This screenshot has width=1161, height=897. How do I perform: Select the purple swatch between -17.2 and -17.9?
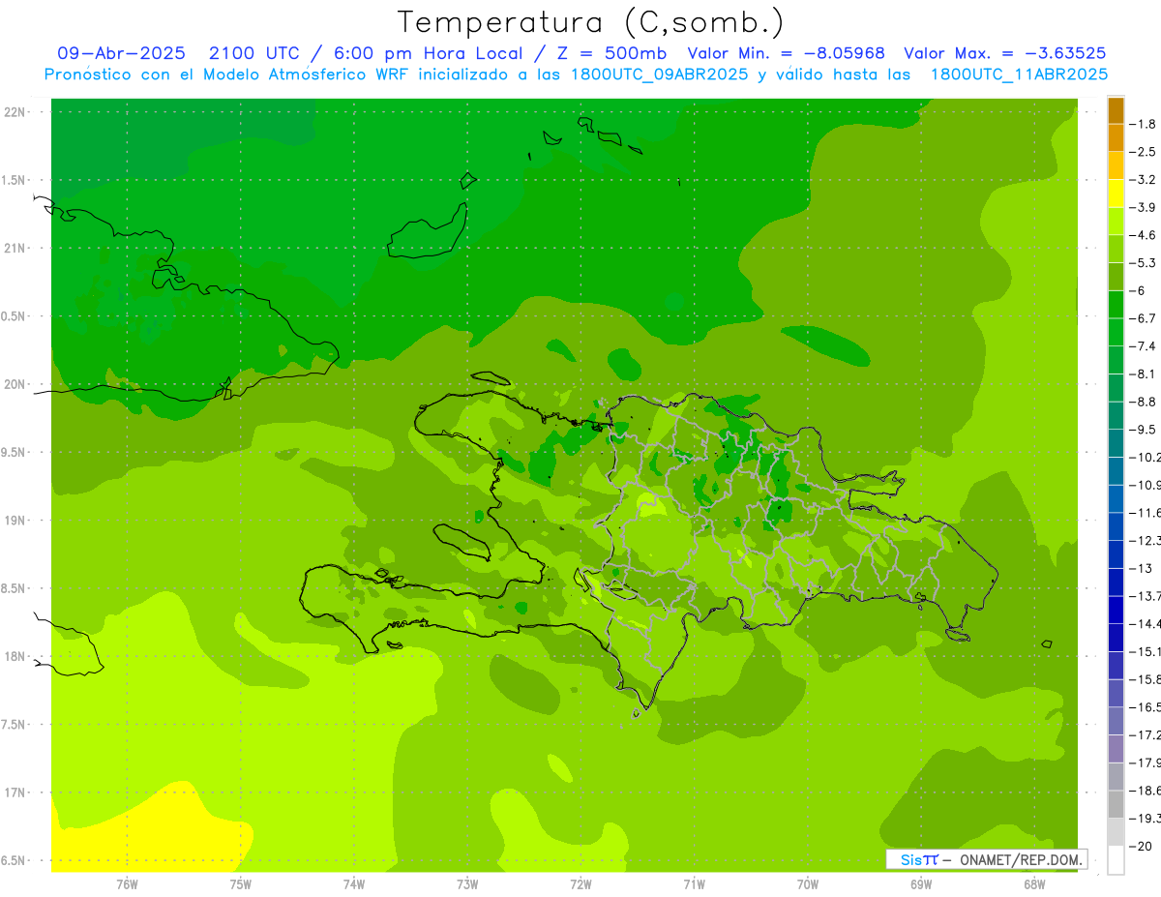(1116, 749)
